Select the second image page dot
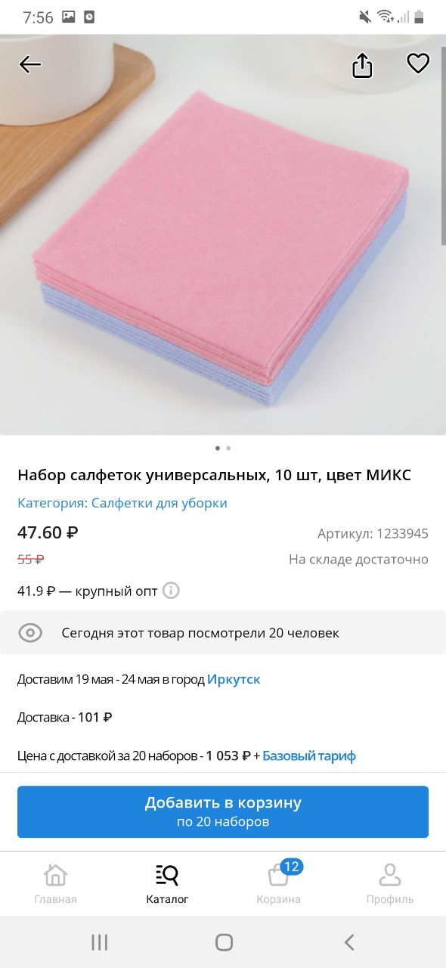Screen dimensions: 446x968 click(228, 448)
